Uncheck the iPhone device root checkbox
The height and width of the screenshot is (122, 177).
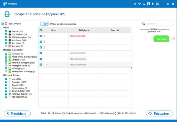pos(3,24)
